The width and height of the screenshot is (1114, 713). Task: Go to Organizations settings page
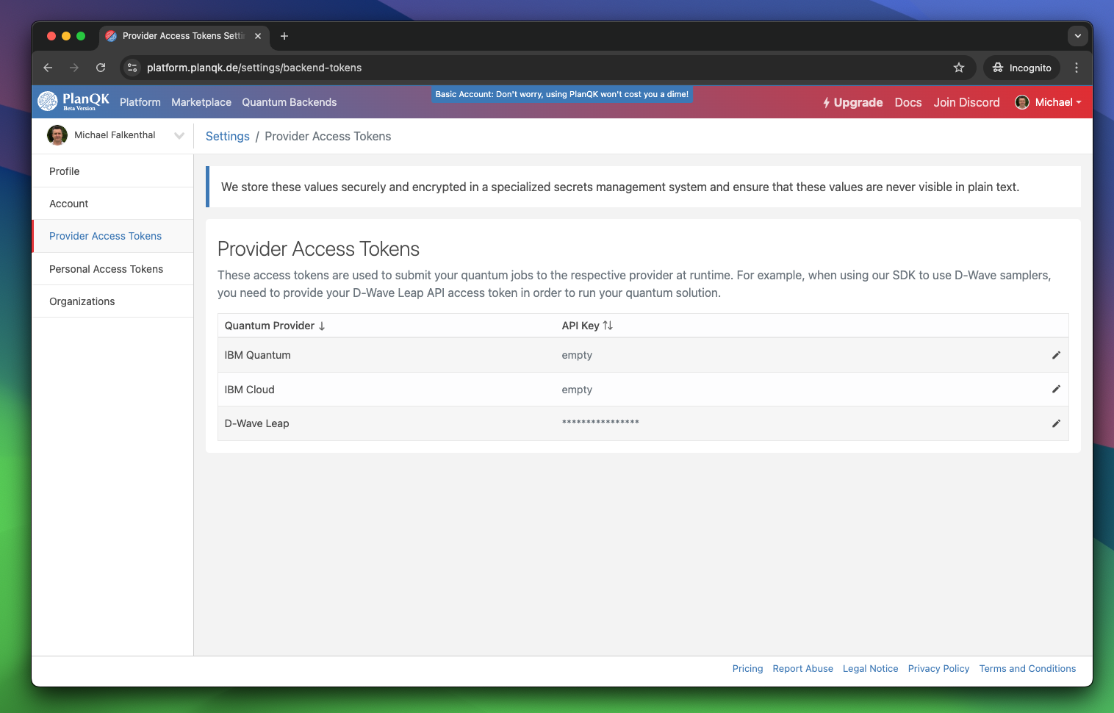coord(82,301)
